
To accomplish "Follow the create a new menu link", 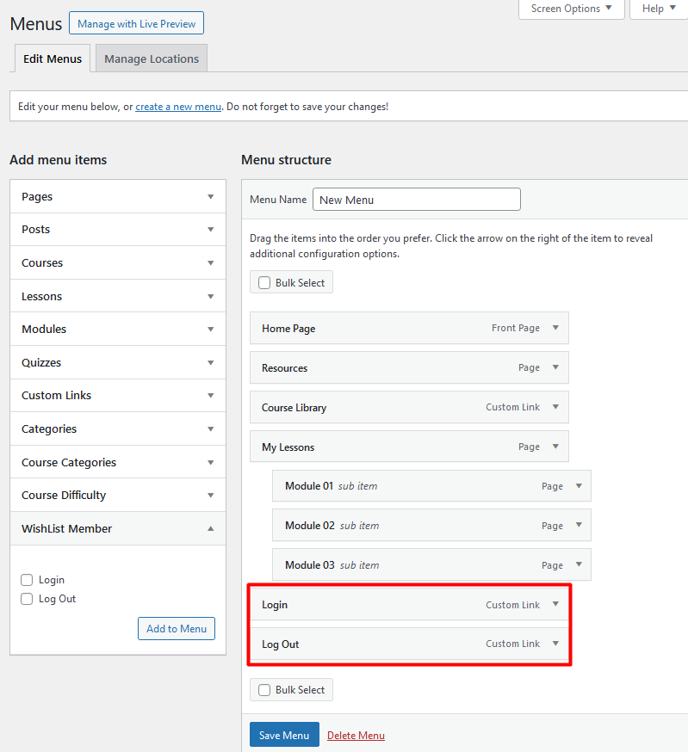I will pos(178,107).
